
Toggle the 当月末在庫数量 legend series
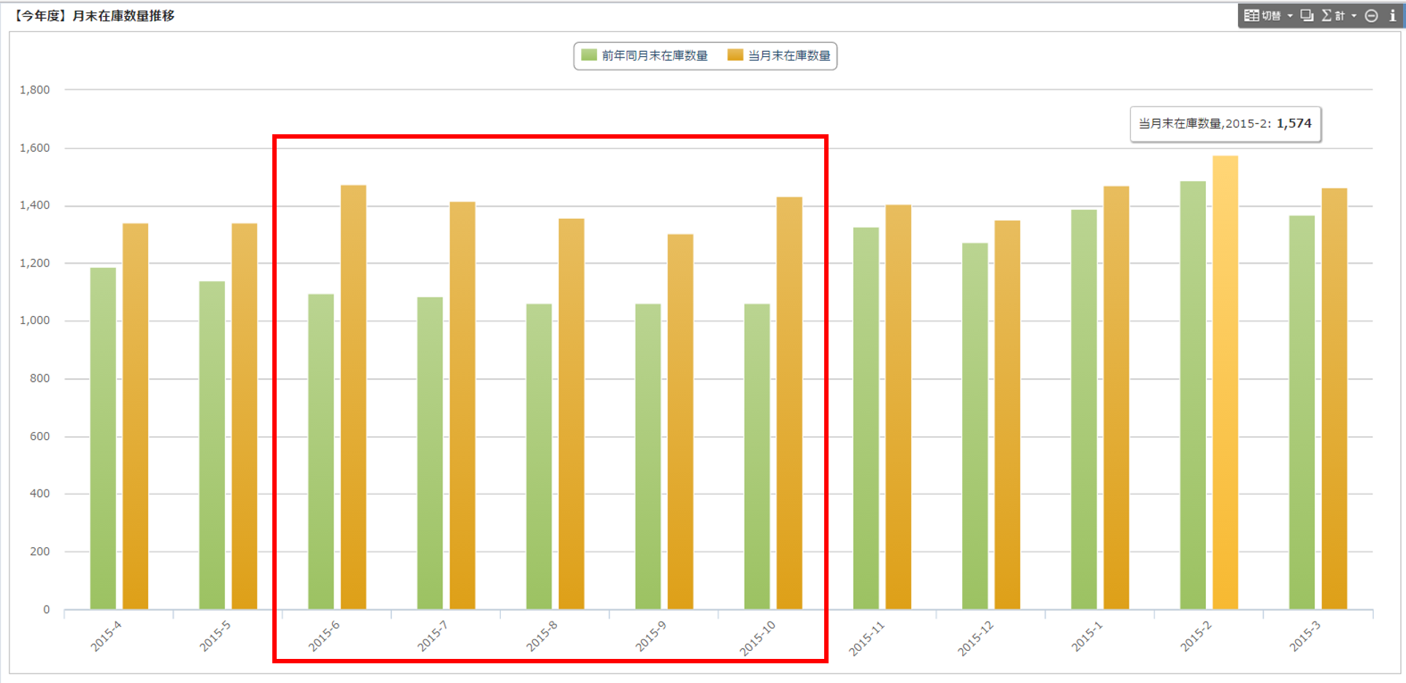(779, 55)
